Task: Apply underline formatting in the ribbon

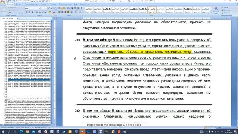Action: (x=32, y=12)
